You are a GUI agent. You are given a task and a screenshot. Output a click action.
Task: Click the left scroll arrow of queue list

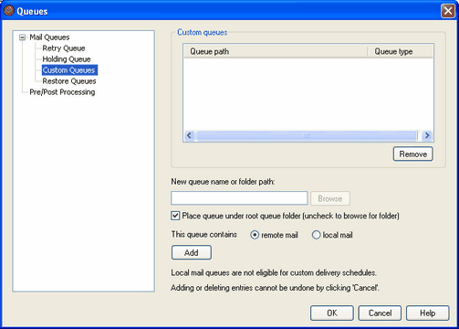click(189, 135)
